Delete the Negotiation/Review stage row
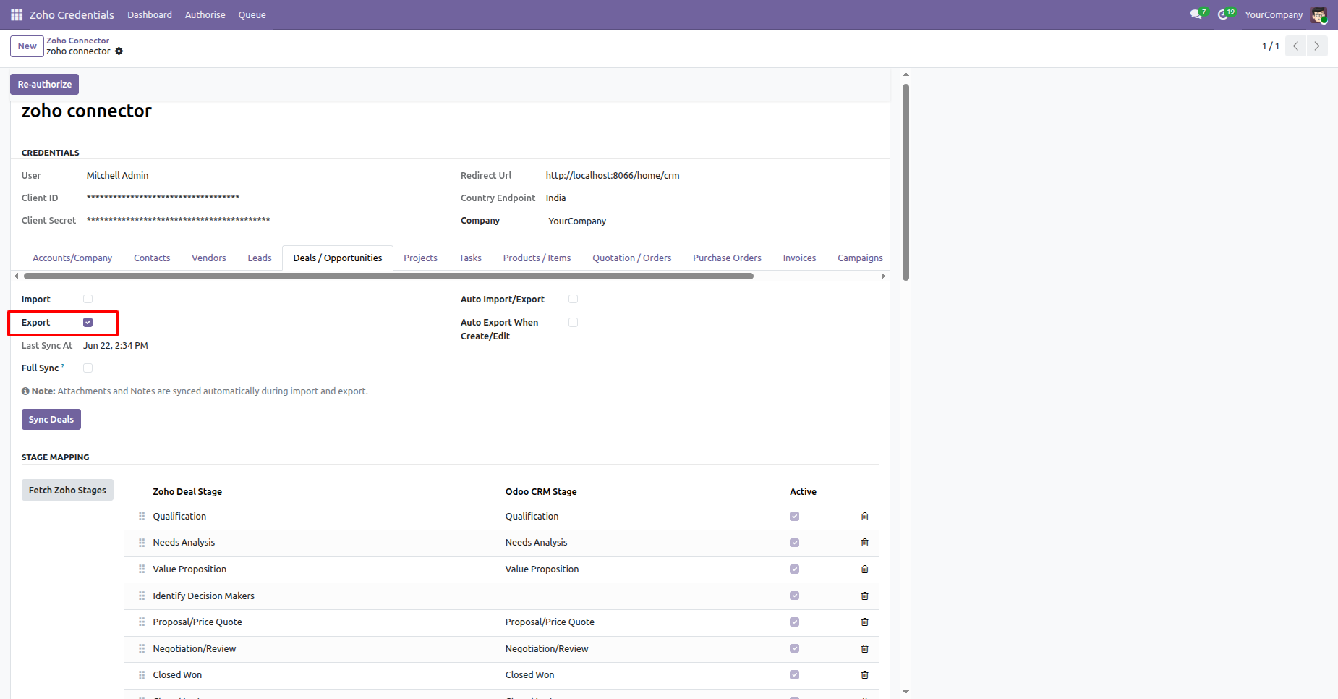This screenshot has width=1338, height=699. point(864,649)
